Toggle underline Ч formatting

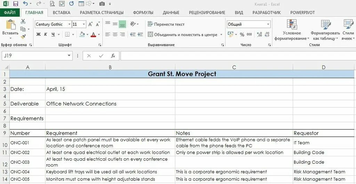(x=53, y=34)
